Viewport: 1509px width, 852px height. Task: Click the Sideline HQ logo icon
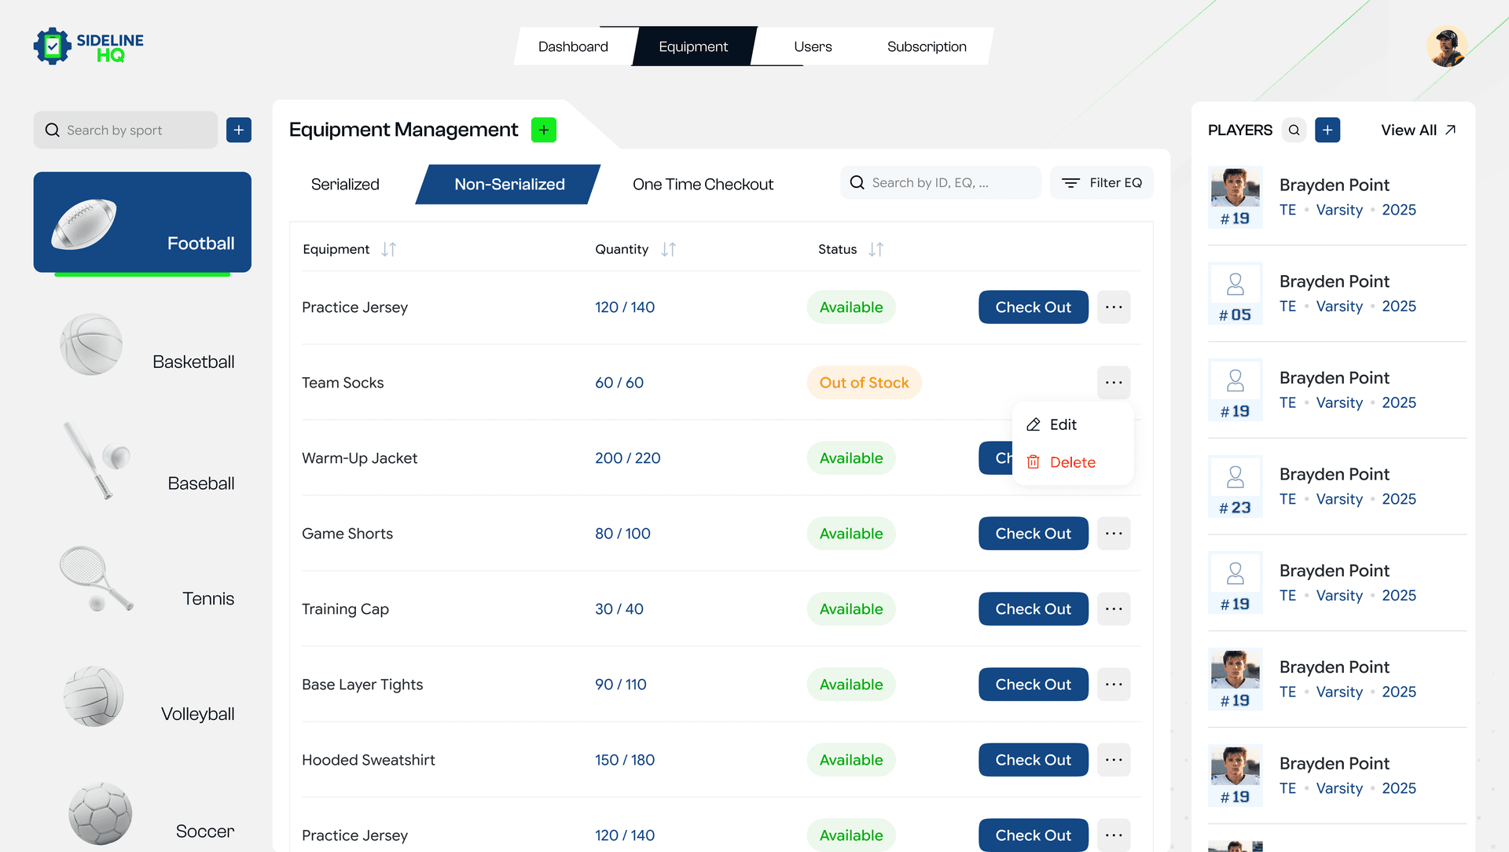(x=52, y=46)
